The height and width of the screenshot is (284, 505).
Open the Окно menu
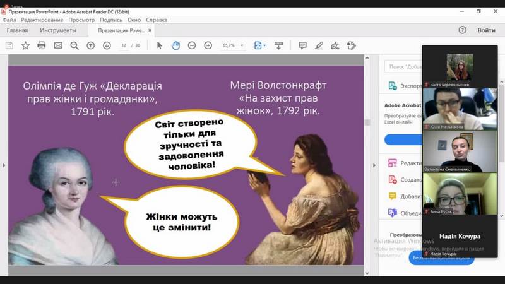coord(134,20)
